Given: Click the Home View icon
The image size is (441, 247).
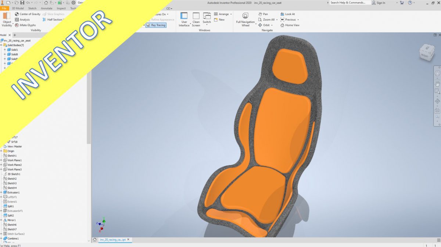Looking at the screenshot, I should tap(291, 25).
